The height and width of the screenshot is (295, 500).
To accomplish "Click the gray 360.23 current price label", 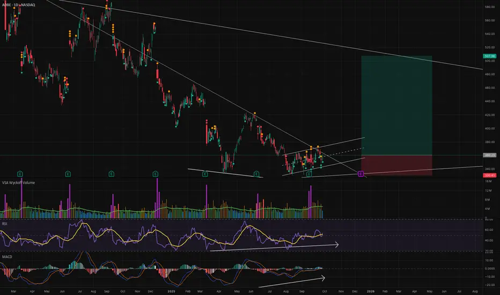I will pyautogui.click(x=490, y=156).
